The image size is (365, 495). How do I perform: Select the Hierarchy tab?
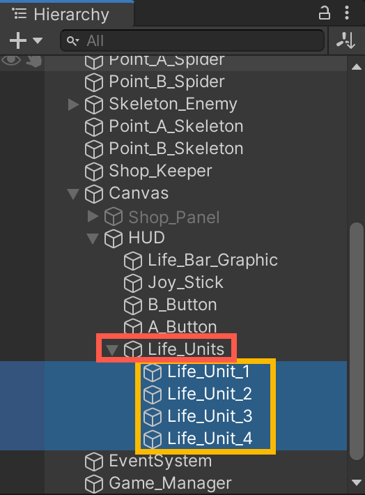pyautogui.click(x=61, y=15)
